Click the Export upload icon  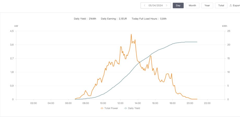coord(231,5)
